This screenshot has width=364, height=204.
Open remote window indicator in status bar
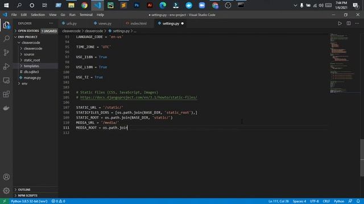5,201
